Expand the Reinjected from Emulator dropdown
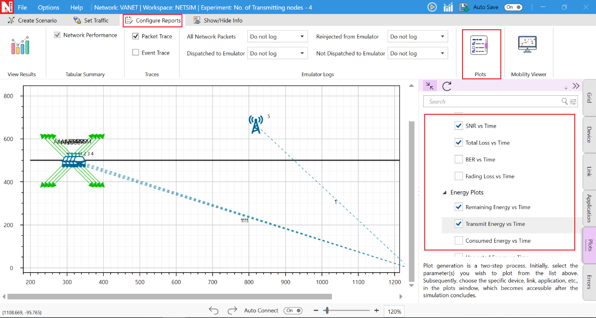Screen dimensions: 596x318 point(418,37)
